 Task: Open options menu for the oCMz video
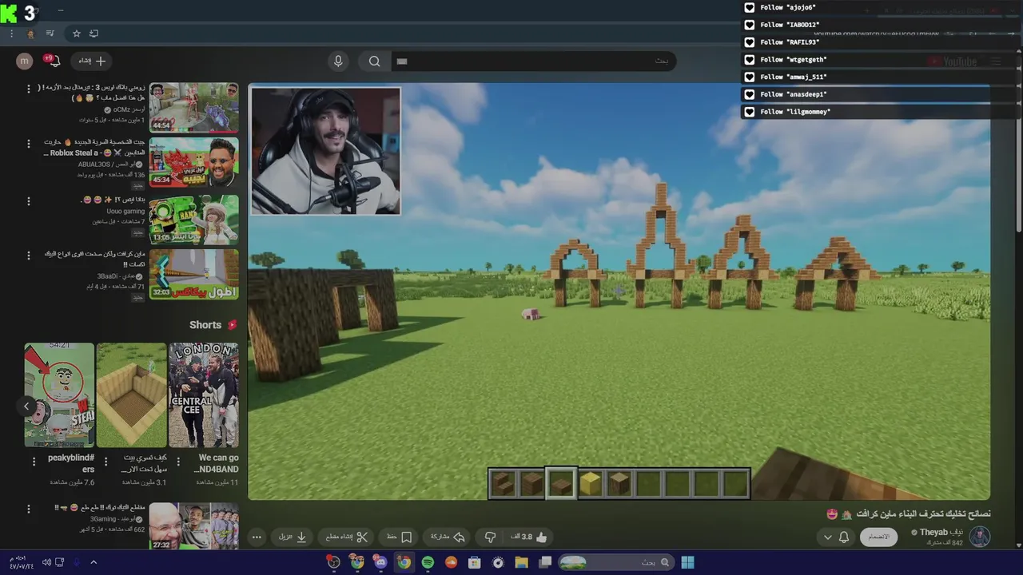coord(29,89)
